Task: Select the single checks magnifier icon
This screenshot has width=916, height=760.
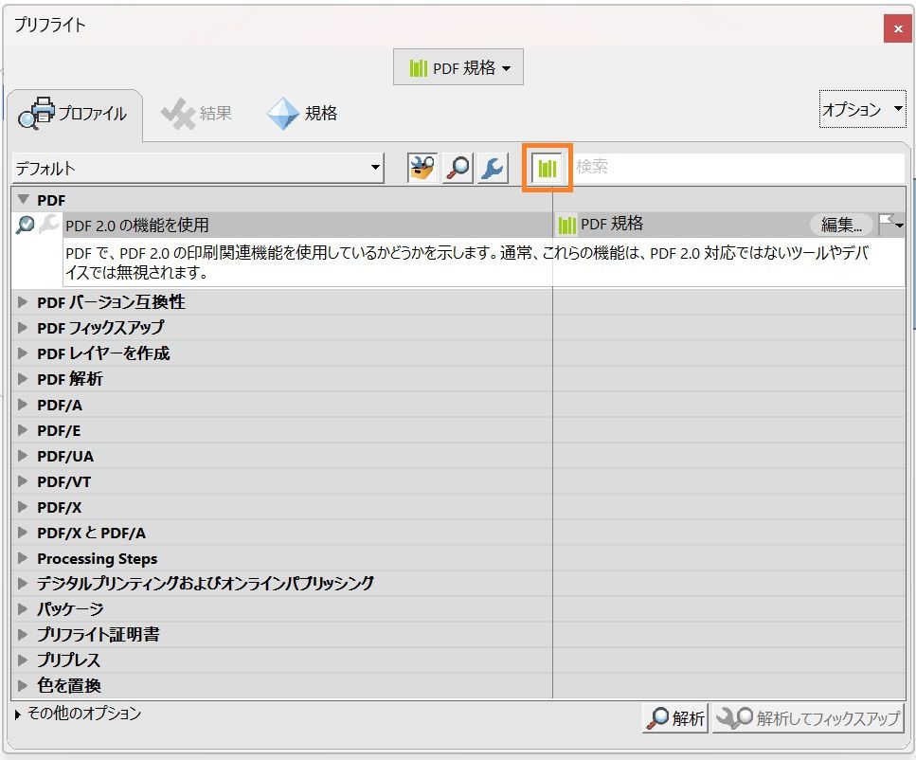Action: (458, 169)
